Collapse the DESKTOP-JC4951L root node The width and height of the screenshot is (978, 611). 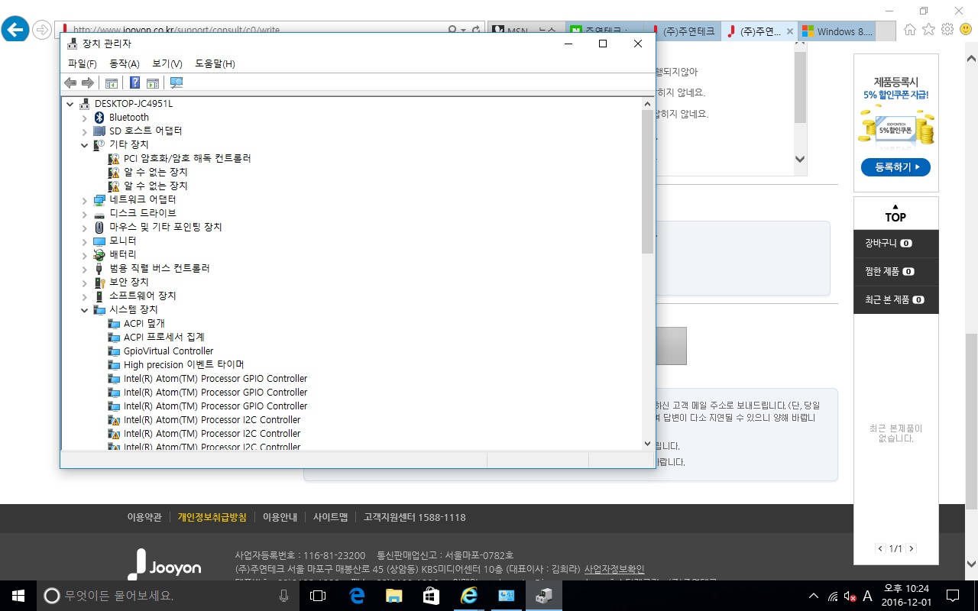point(71,103)
